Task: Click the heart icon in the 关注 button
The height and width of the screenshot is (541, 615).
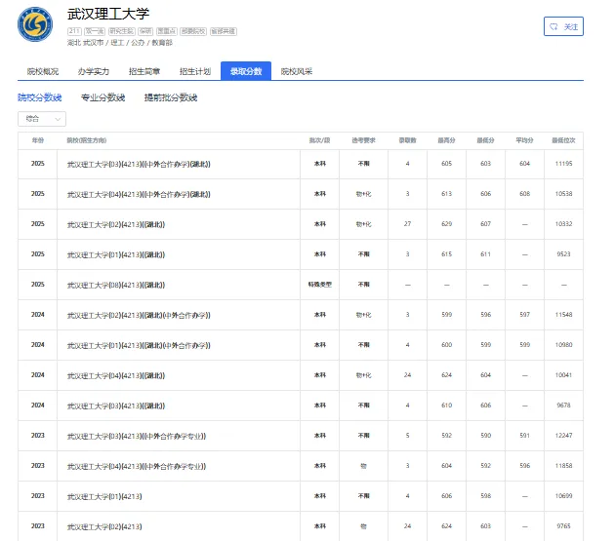Action: (553, 26)
